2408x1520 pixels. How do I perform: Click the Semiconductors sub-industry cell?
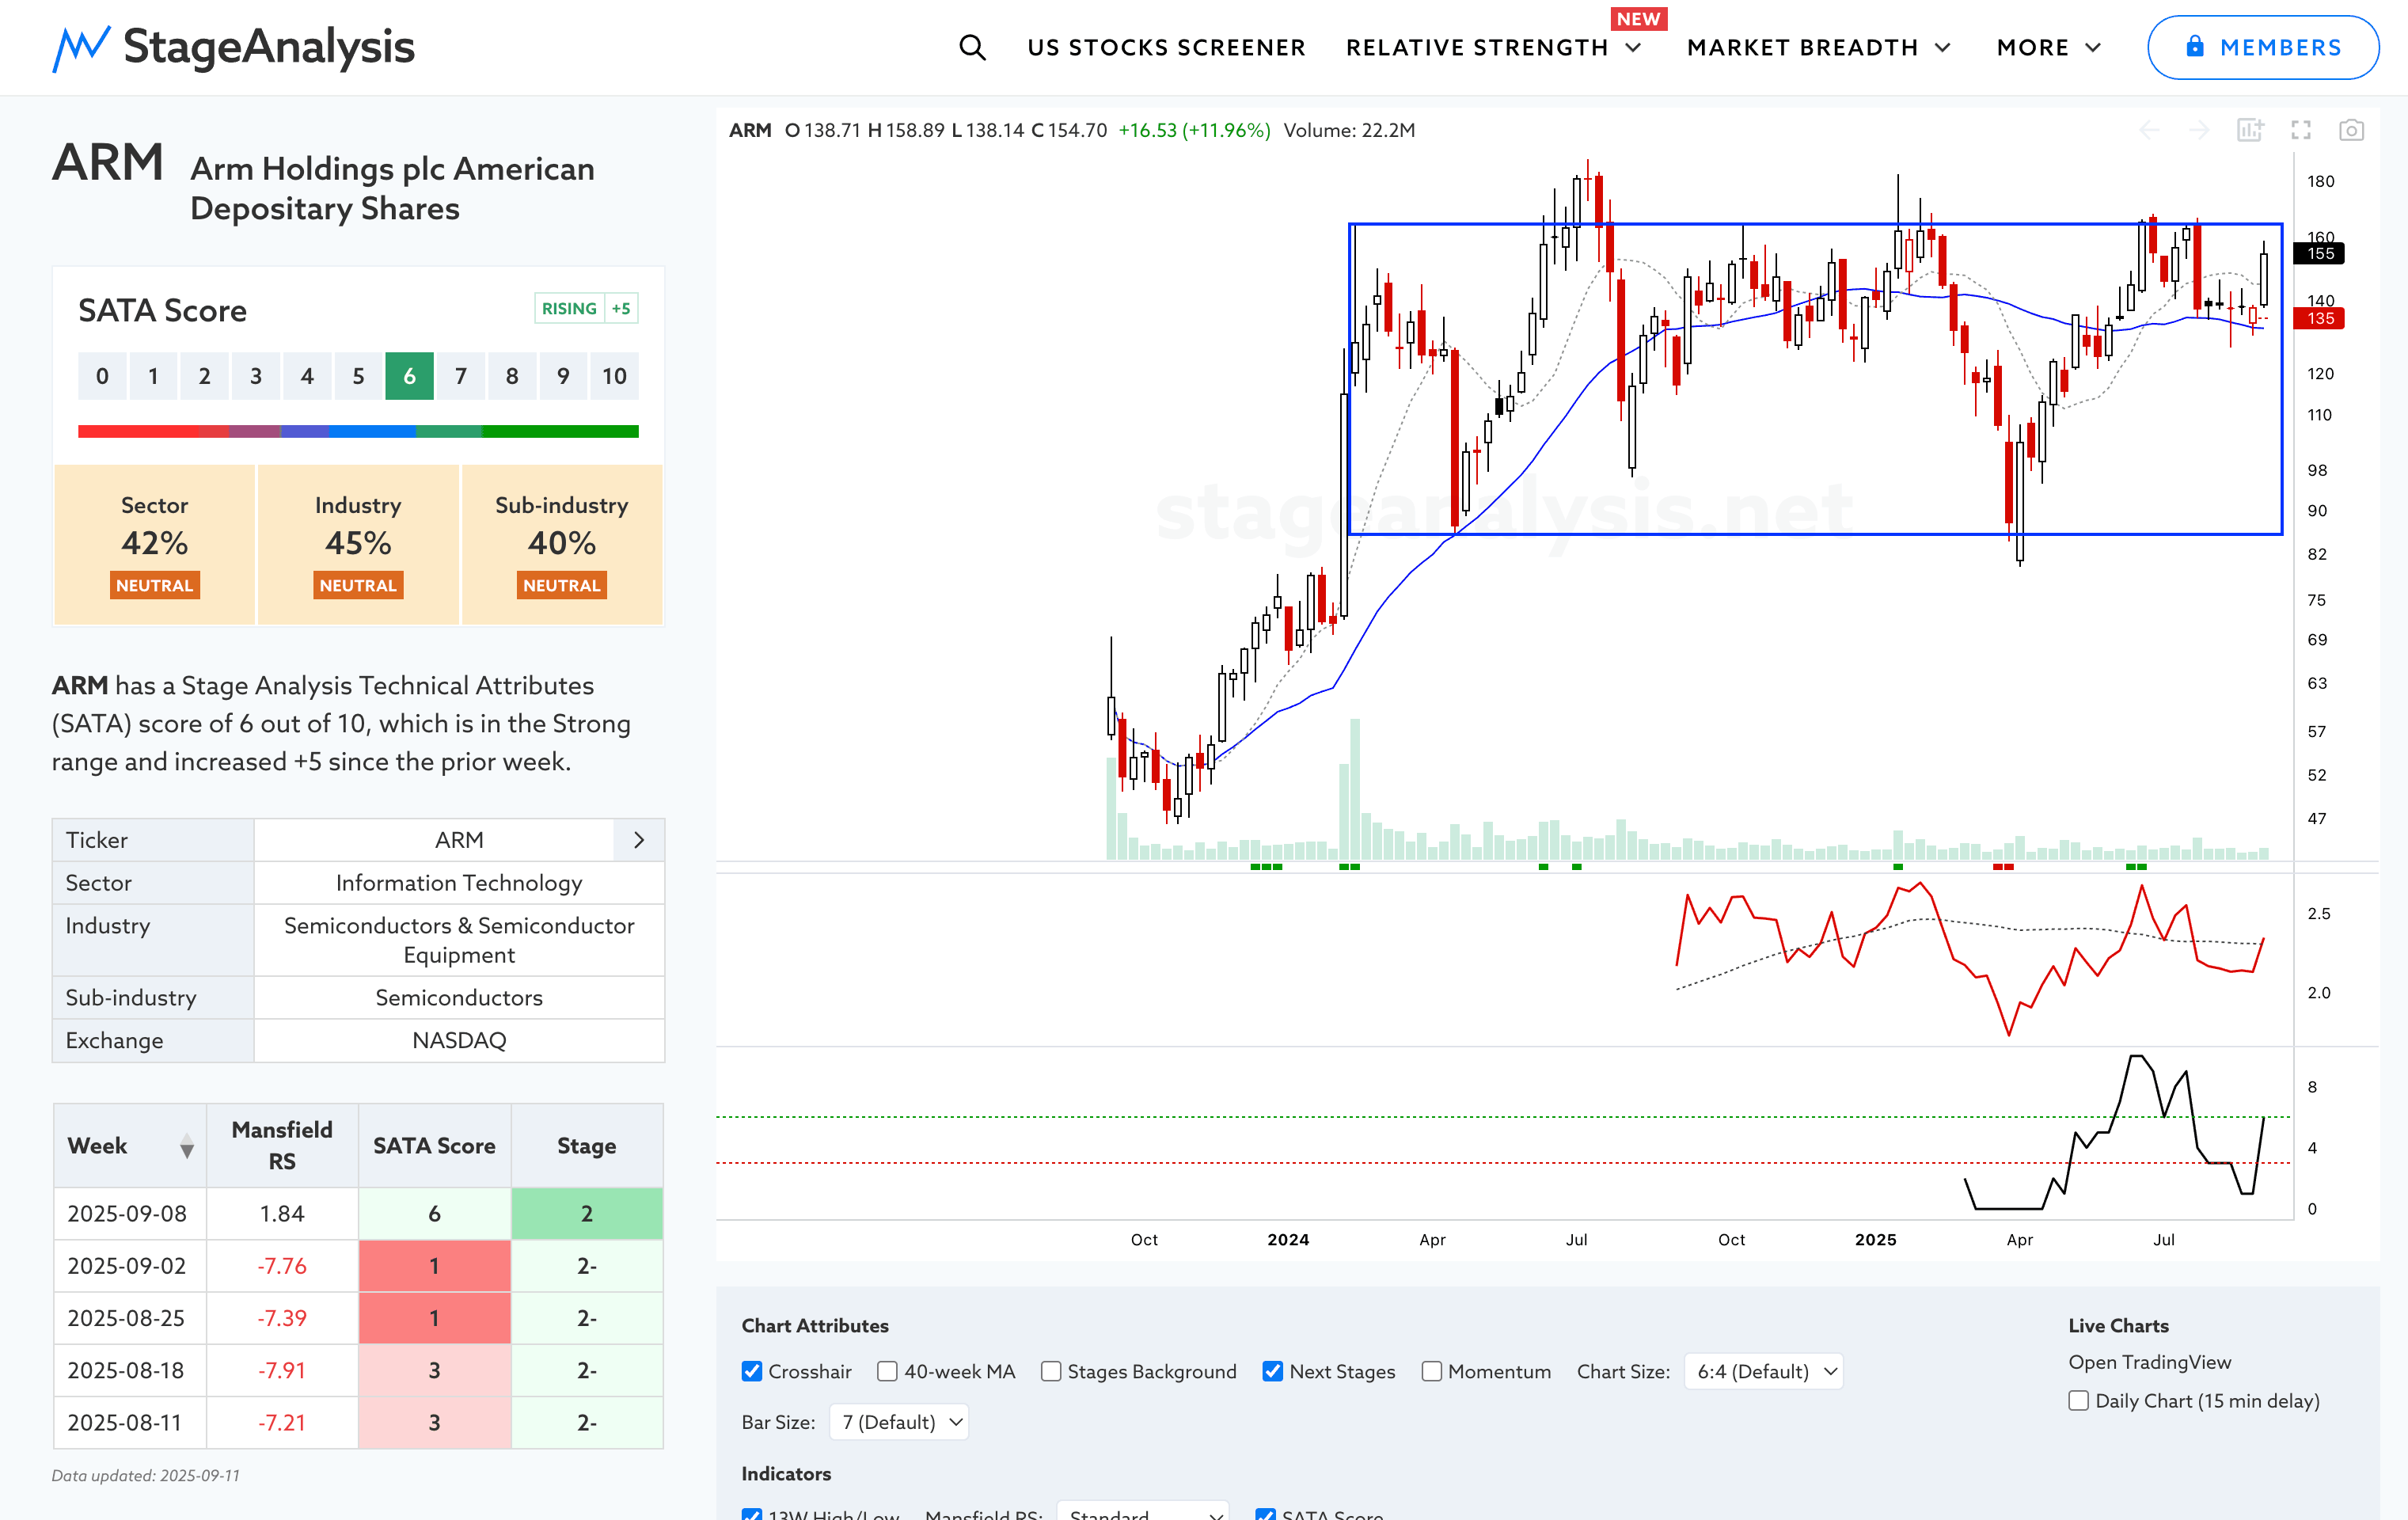click(459, 998)
